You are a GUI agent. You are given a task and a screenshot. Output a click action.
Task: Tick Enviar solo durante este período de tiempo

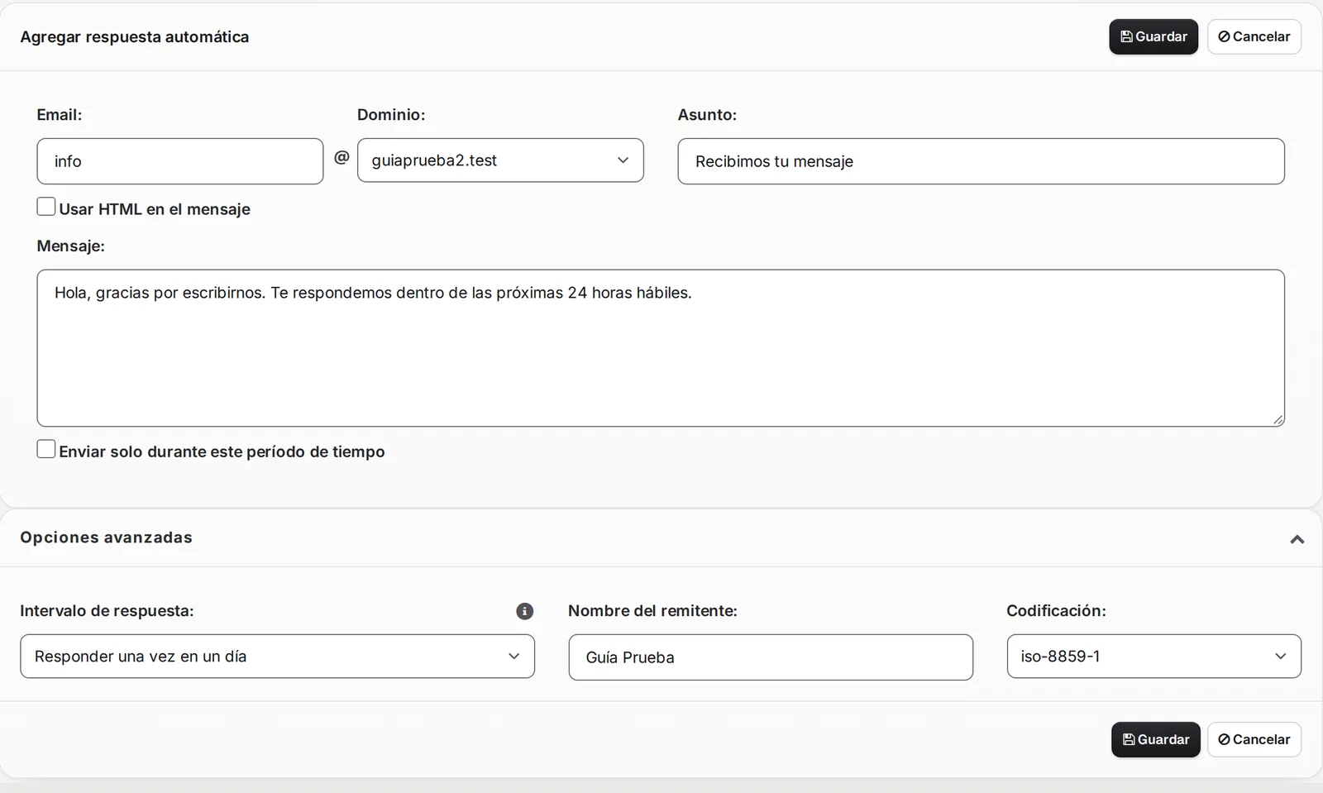coord(46,449)
